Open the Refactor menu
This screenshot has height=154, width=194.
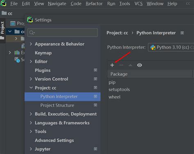point(94,4)
